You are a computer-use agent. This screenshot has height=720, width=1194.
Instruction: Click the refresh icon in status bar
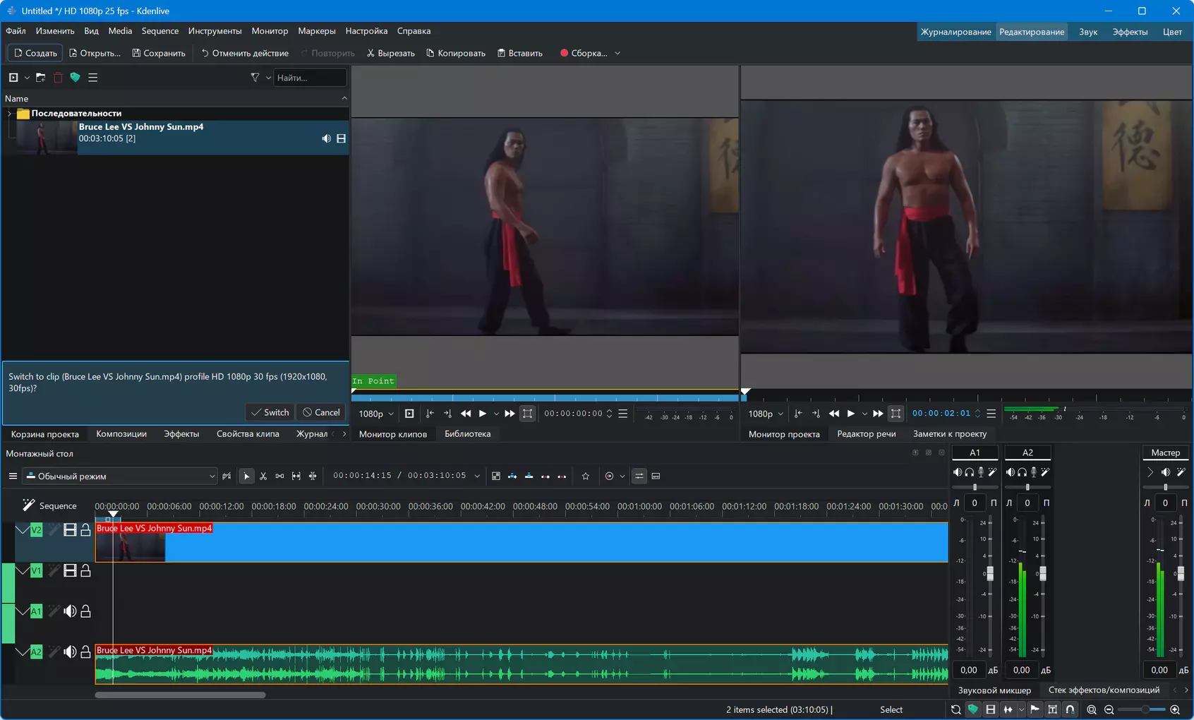pyautogui.click(x=955, y=709)
